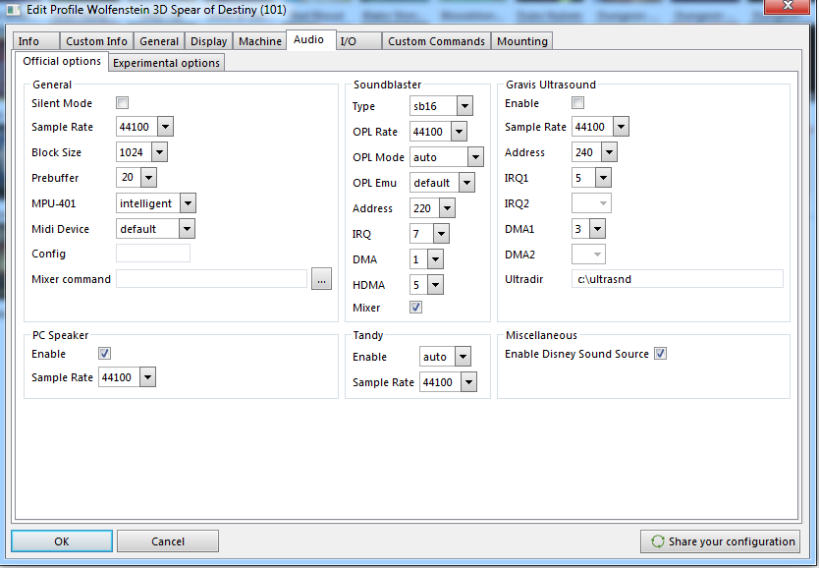Viewport: 819px width, 568px height.
Task: Open the Custom Info tab
Action: coord(96,41)
